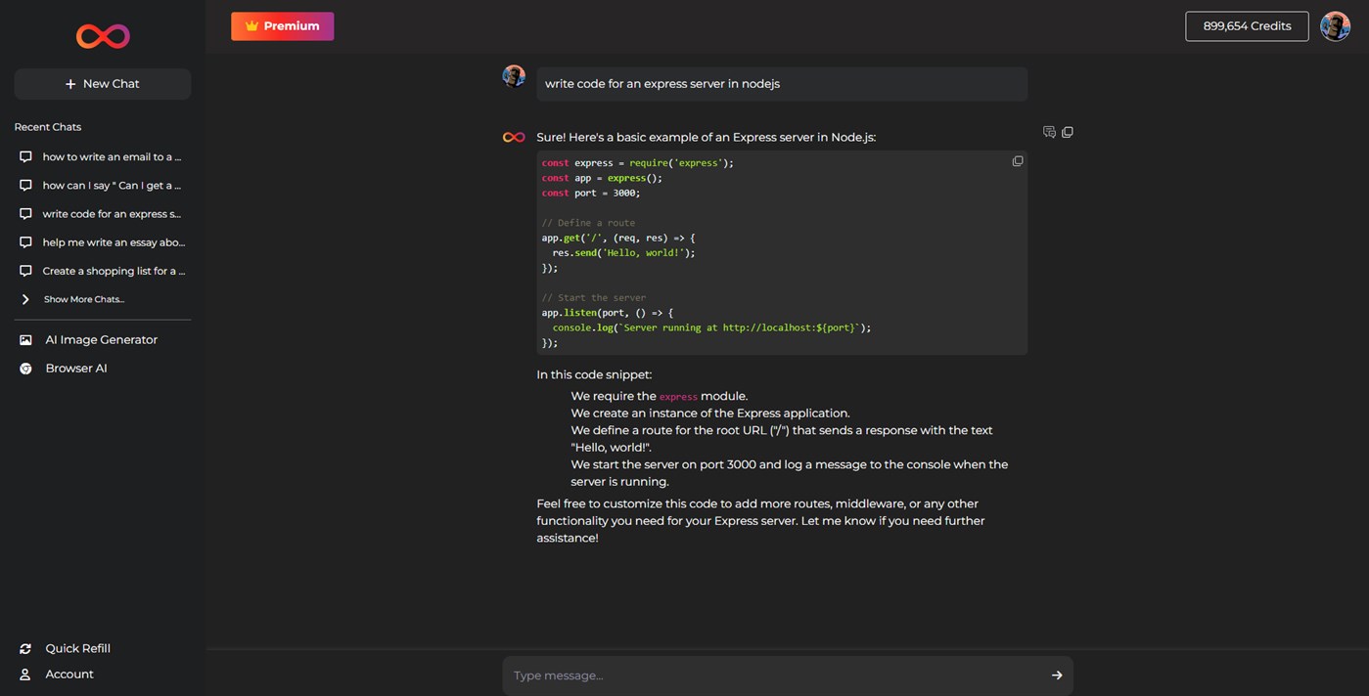This screenshot has width=1369, height=696.
Task: Open the 'how can I say' chat
Action: tap(111, 186)
